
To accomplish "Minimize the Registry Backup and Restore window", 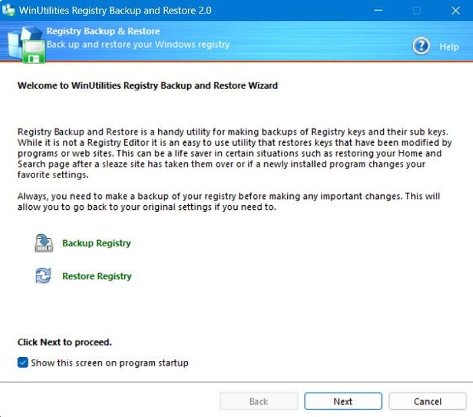I will tap(378, 11).
